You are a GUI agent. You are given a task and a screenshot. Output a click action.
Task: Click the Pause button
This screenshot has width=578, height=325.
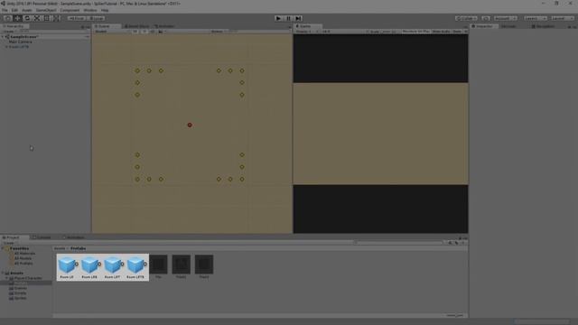click(x=288, y=18)
